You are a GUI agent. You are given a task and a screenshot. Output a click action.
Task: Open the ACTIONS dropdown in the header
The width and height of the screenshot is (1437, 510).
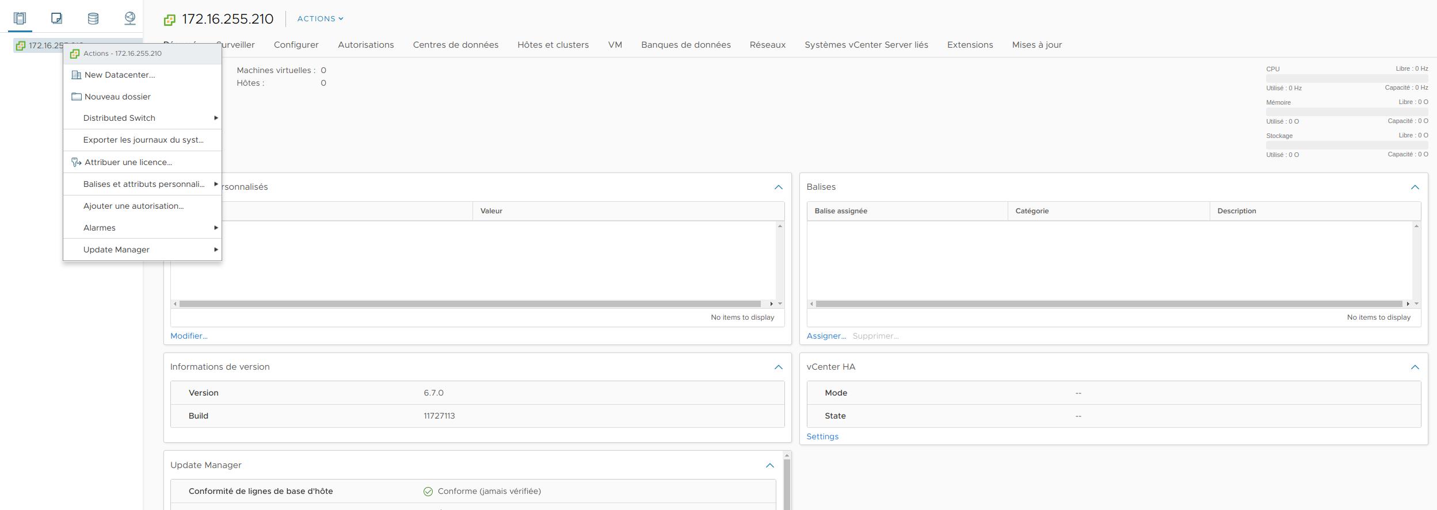pos(320,18)
